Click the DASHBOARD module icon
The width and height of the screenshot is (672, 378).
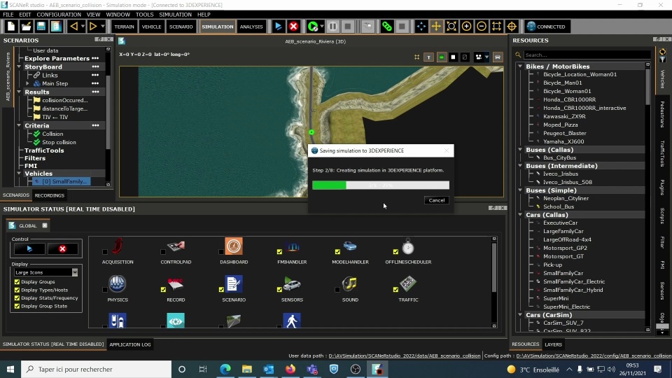tap(234, 246)
